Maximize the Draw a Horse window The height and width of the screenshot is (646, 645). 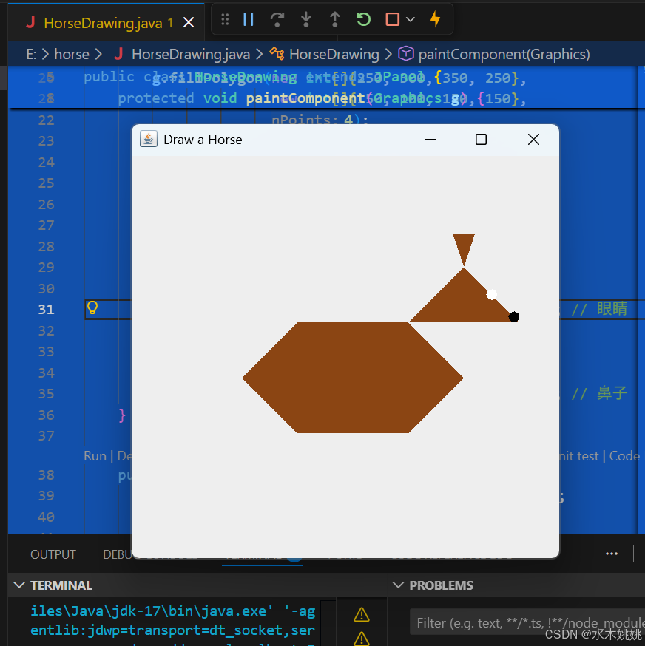pos(481,140)
